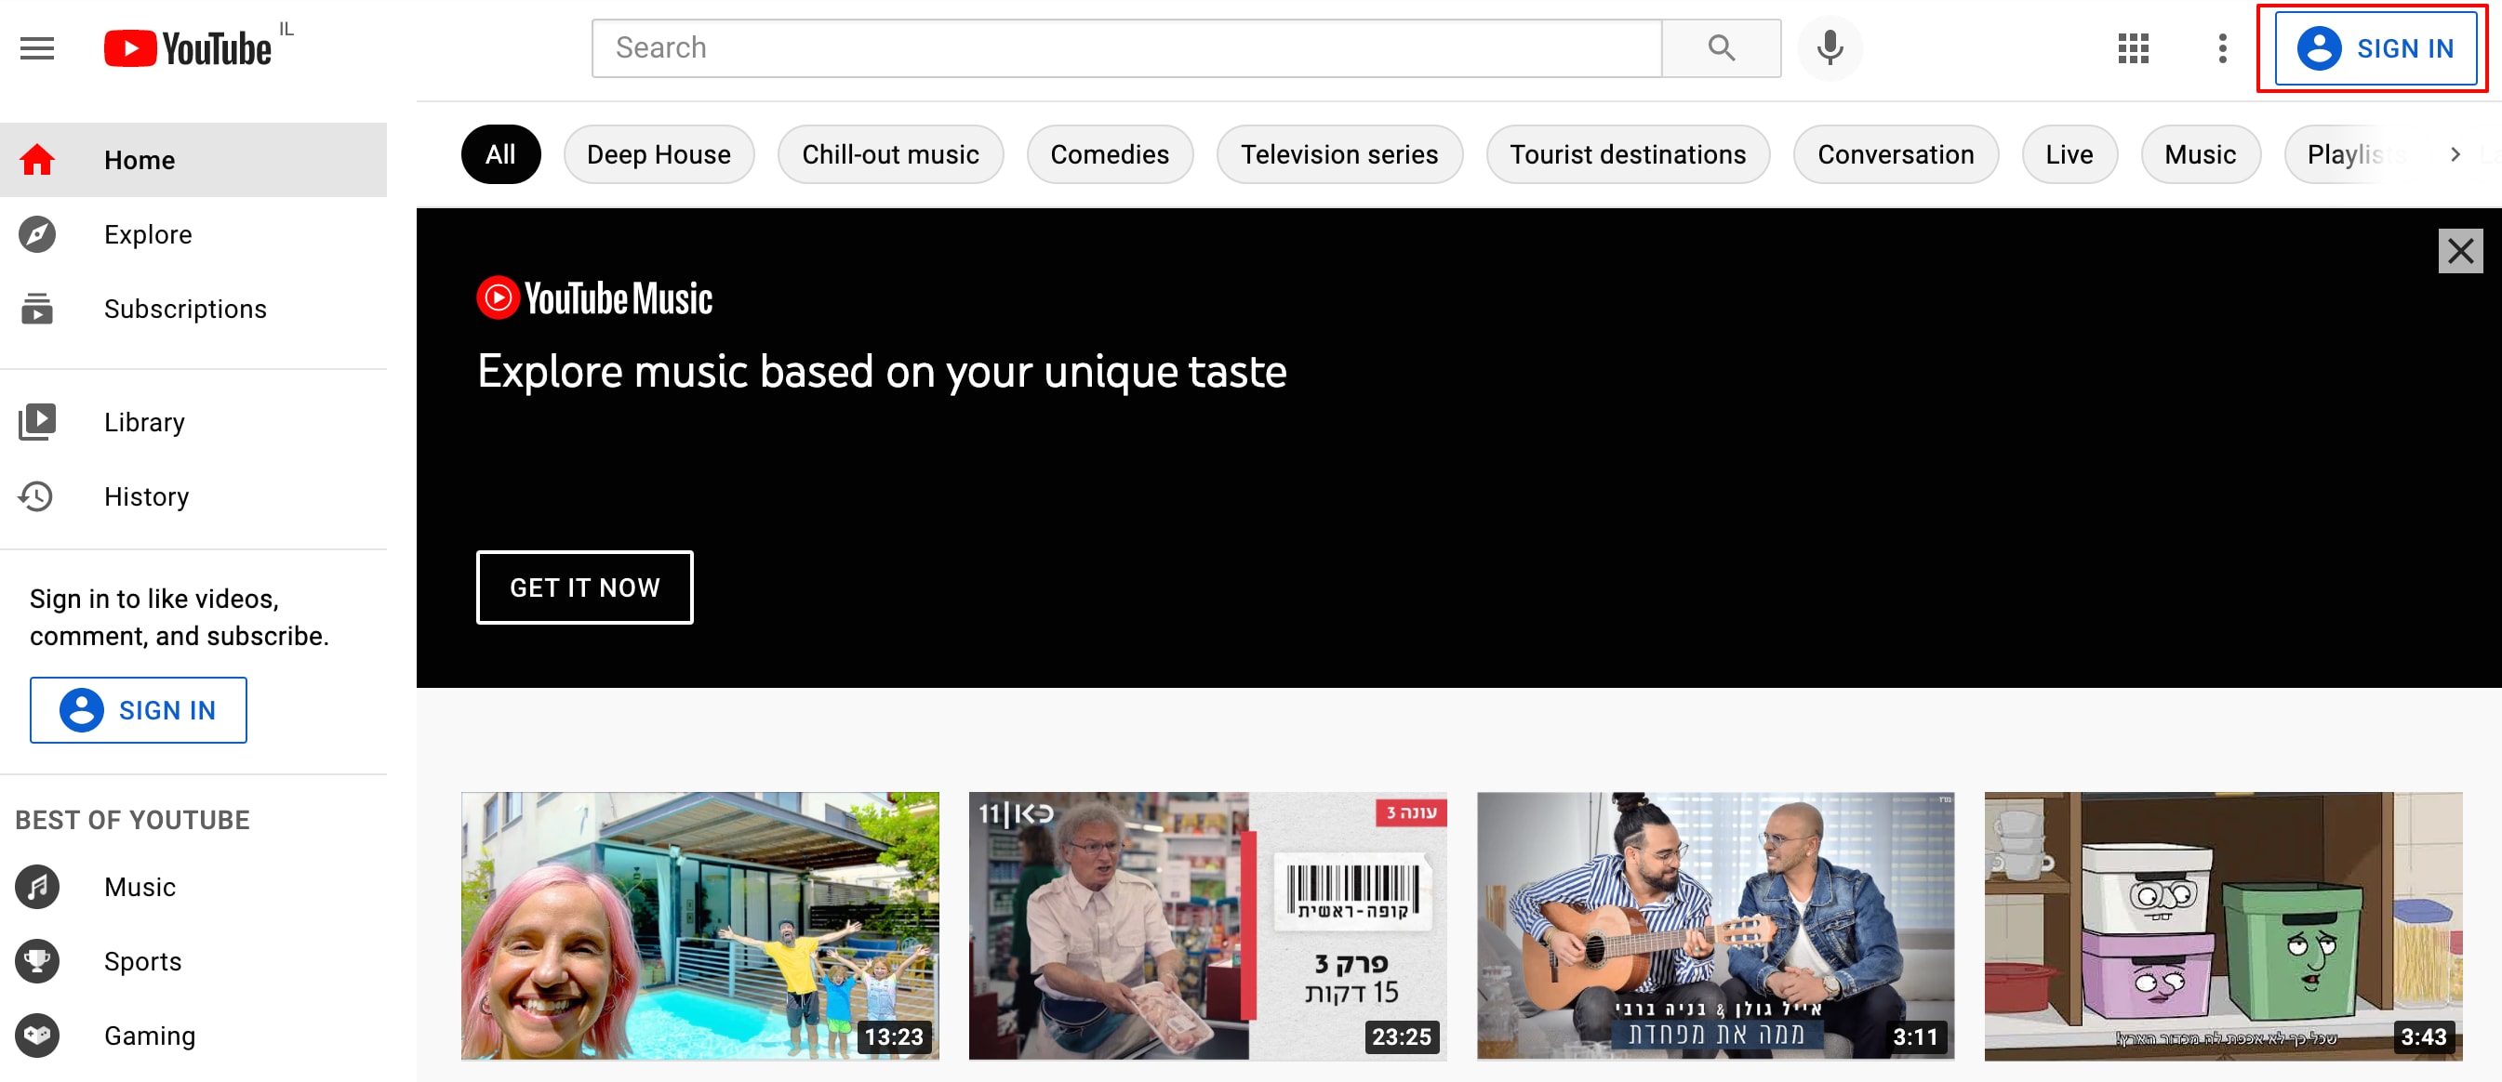The image size is (2502, 1082).
Task: Click the Home icon in sidebar
Action: coord(37,159)
